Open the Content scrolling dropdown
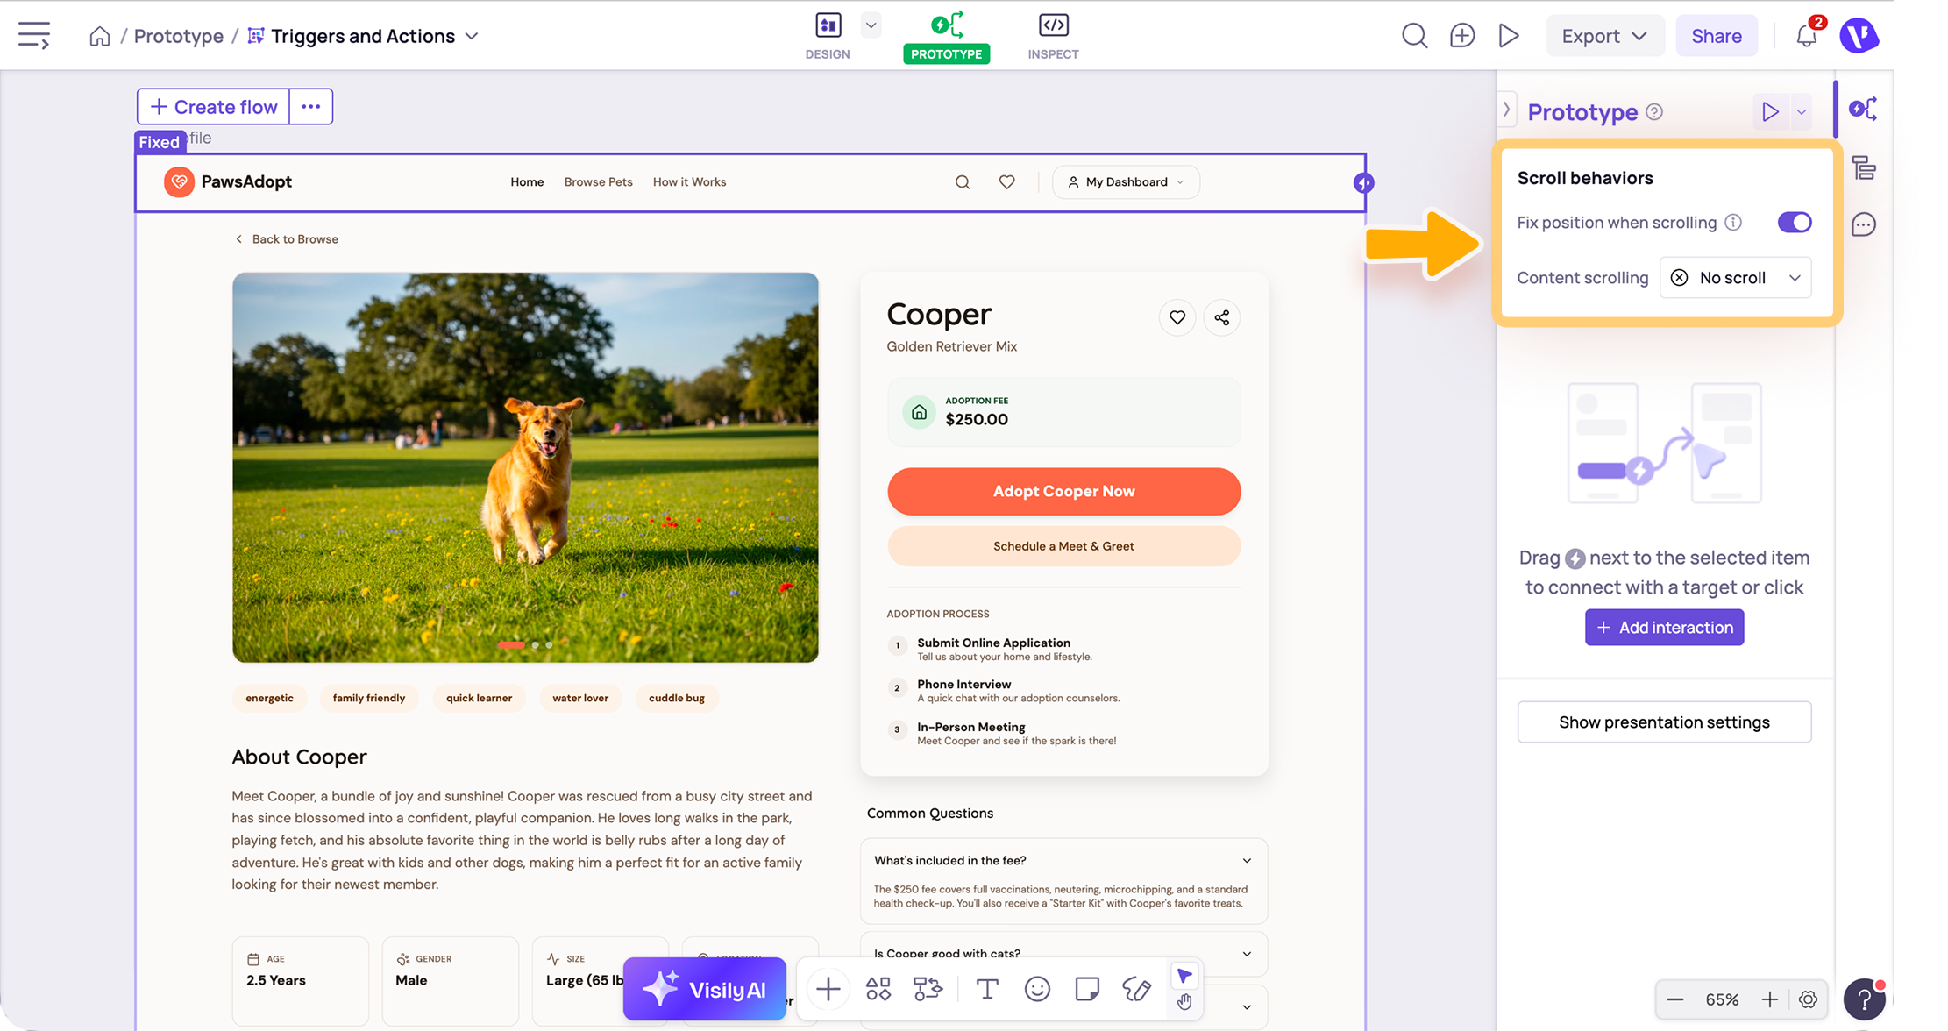The height and width of the screenshot is (1031, 1948). click(1736, 278)
